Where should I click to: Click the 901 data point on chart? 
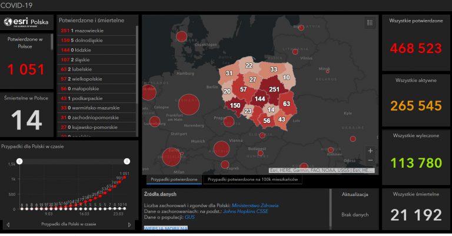pyautogui.click(x=119, y=182)
